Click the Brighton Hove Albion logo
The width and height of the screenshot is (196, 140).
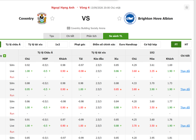(x=130, y=18)
